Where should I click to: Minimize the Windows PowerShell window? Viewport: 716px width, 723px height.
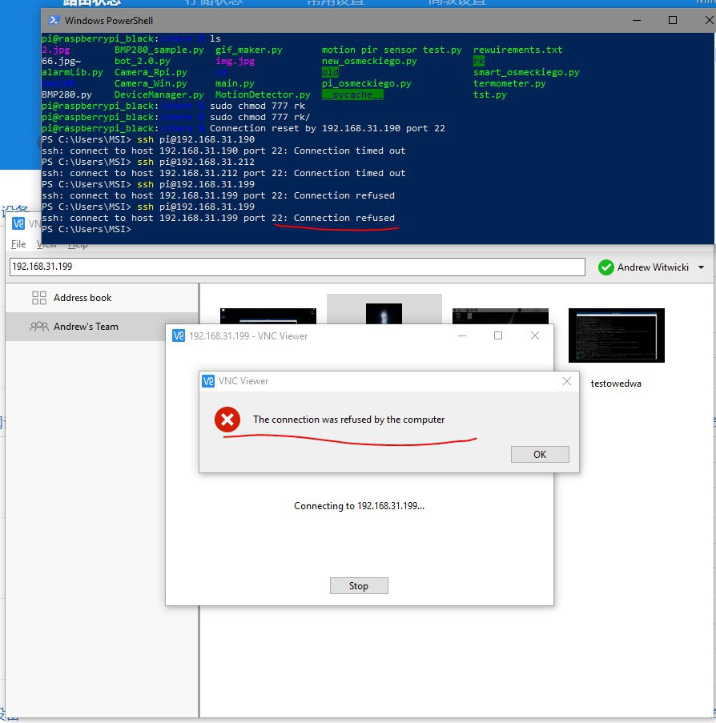637,20
